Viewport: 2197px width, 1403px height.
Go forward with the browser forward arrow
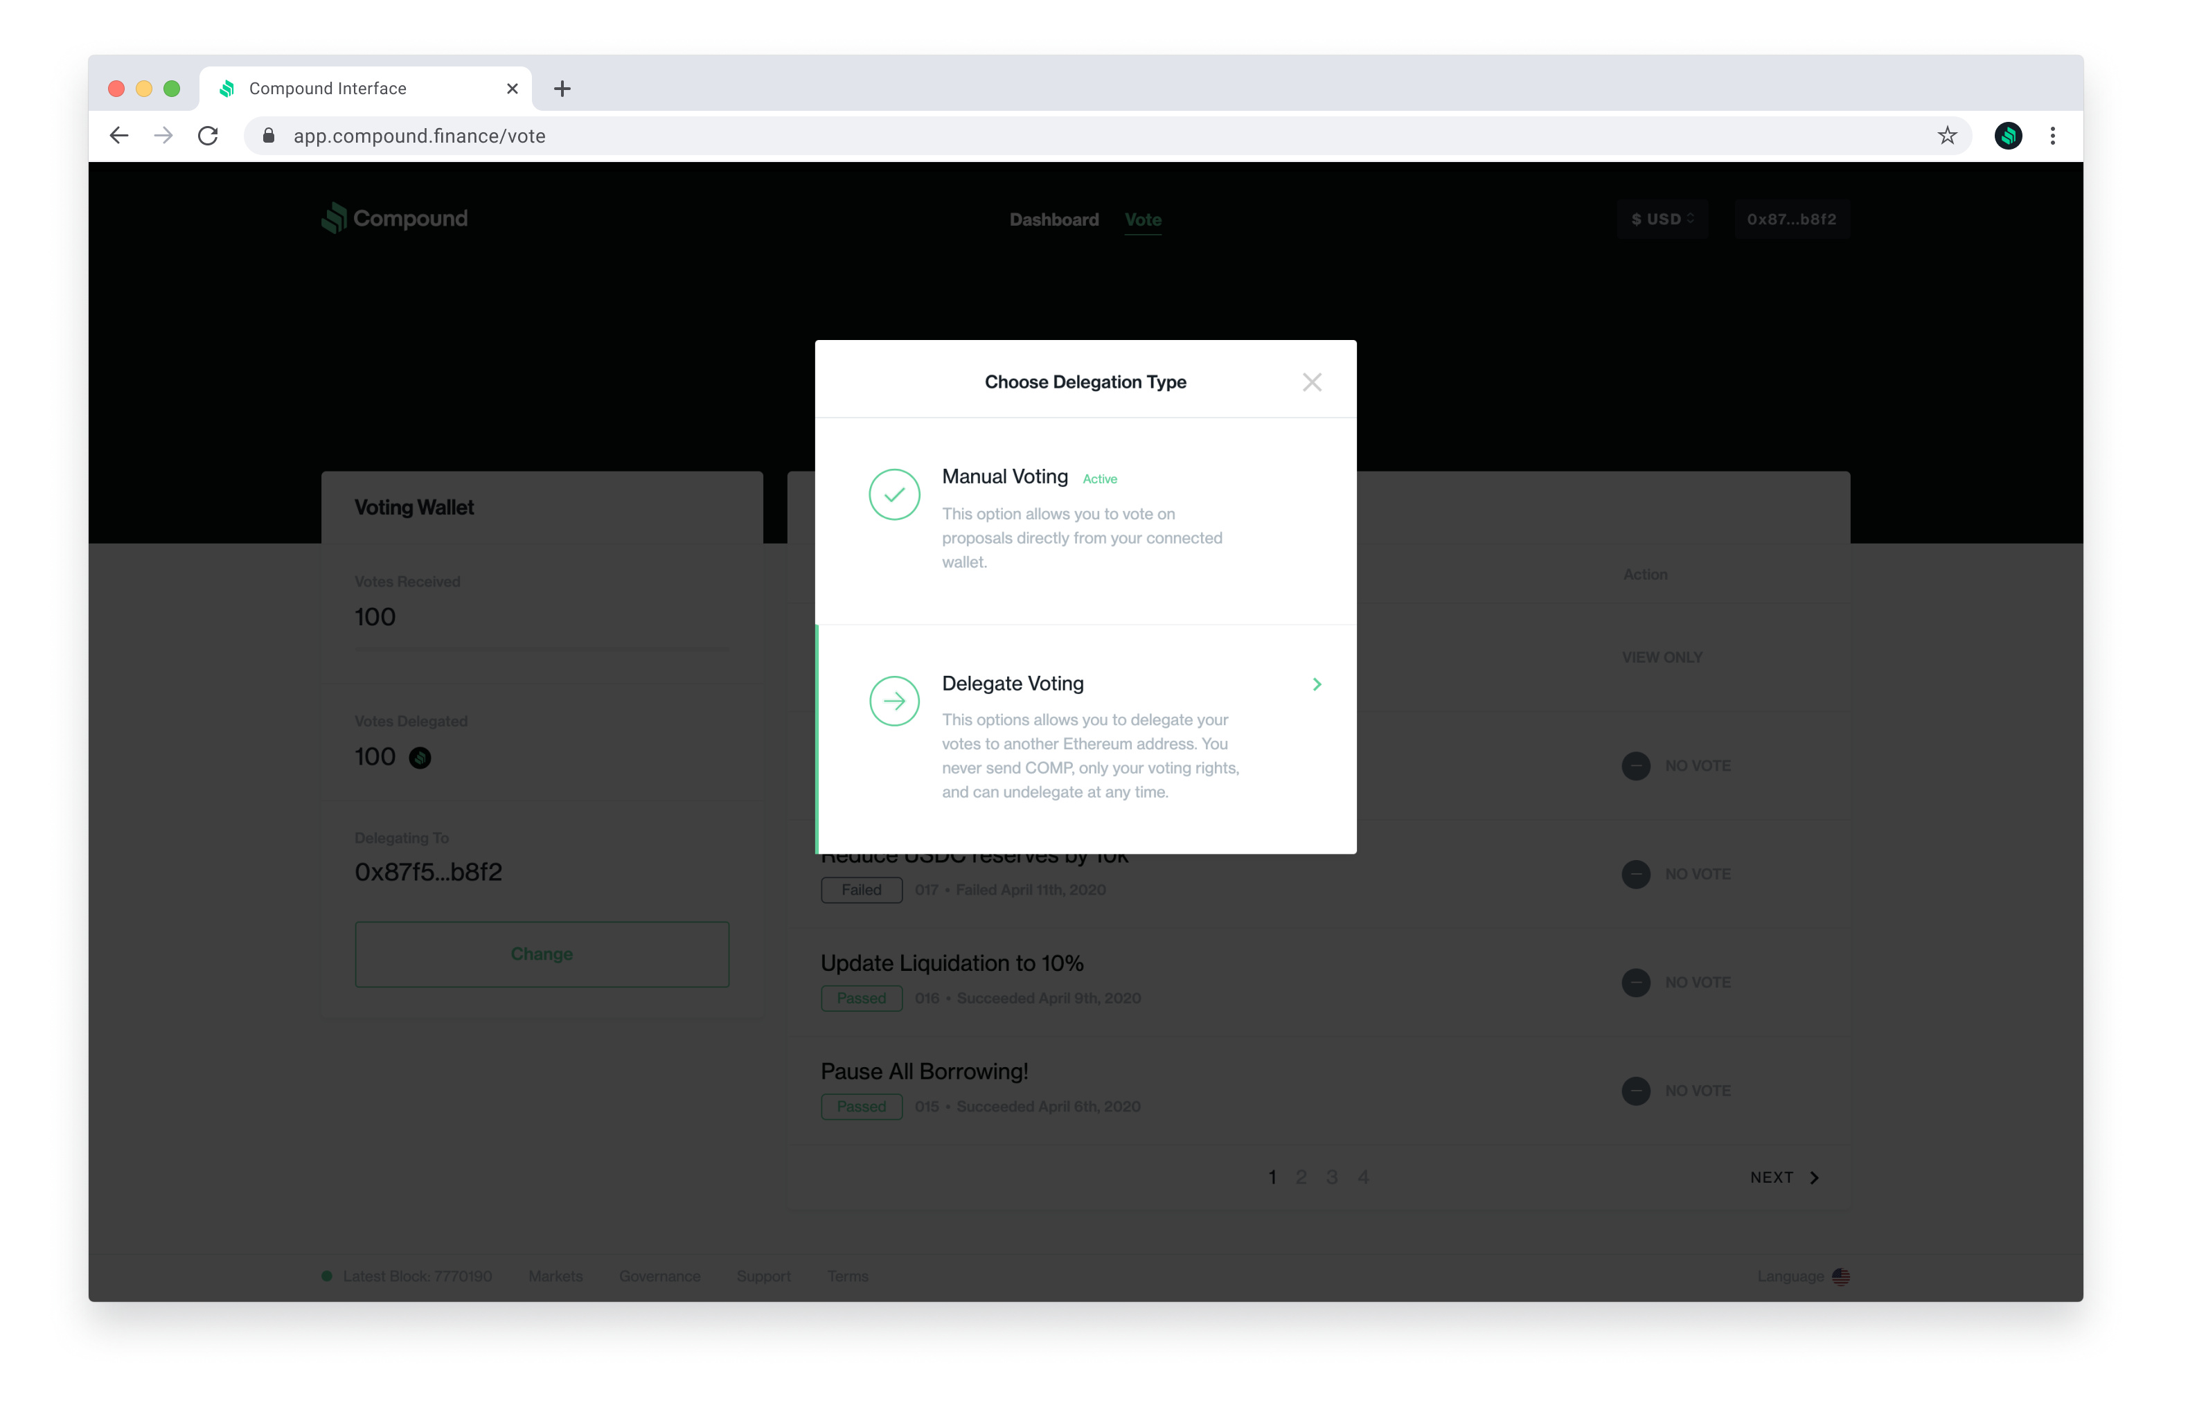(163, 136)
